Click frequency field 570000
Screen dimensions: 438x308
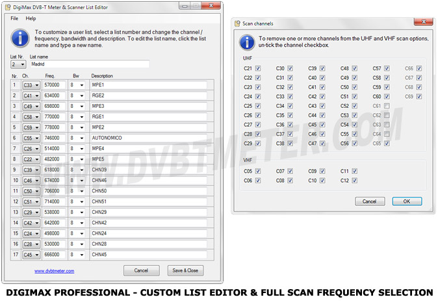click(x=54, y=85)
